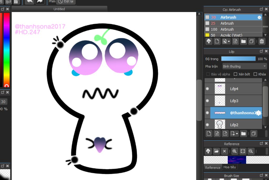This screenshot has height=180, width=269.
Task: Undock the Cọ brush panel
Action: (261, 9)
